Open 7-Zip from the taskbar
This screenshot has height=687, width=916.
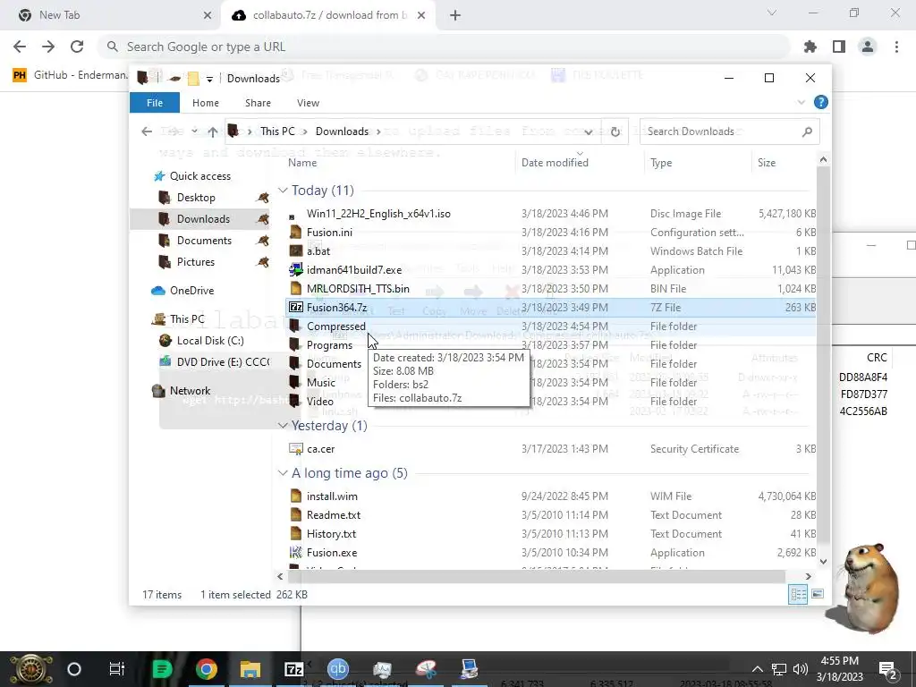pyautogui.click(x=293, y=669)
